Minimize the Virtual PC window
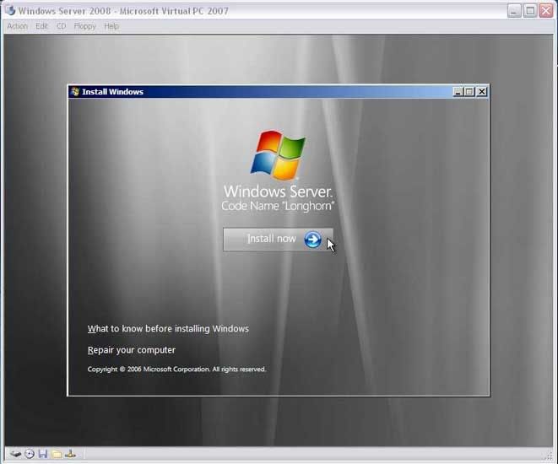This screenshot has width=558, height=464. click(514, 11)
